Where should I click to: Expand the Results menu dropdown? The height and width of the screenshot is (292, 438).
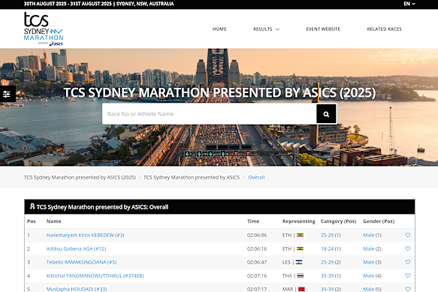(266, 29)
